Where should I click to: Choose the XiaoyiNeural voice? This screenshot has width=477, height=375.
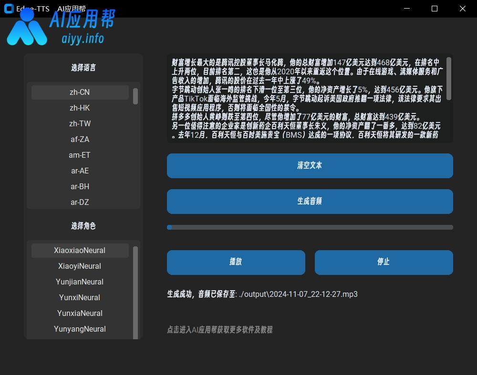[x=80, y=266]
